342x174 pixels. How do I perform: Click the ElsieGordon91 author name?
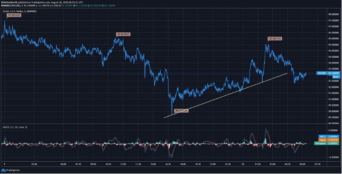(9, 2)
